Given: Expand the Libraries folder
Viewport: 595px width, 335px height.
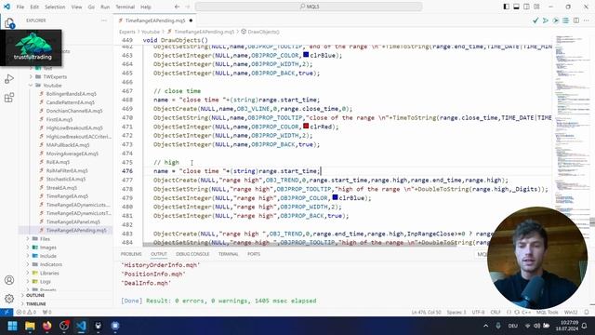Looking at the screenshot, I should tap(49, 273).
